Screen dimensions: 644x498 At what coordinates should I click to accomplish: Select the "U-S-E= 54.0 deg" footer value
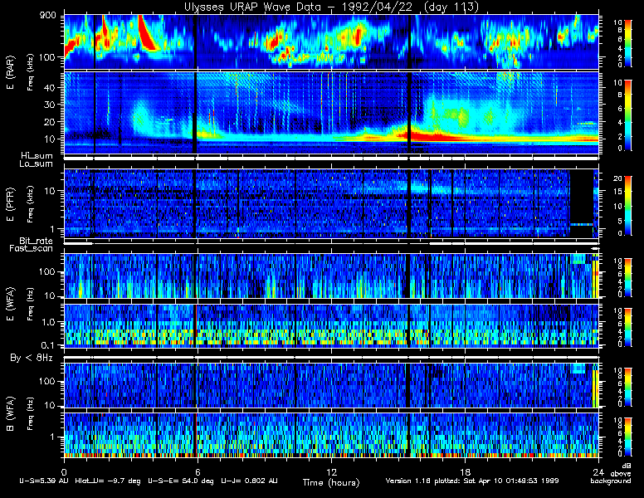coord(181,481)
